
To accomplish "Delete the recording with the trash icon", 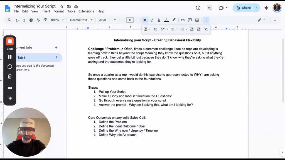I will (10, 76).
